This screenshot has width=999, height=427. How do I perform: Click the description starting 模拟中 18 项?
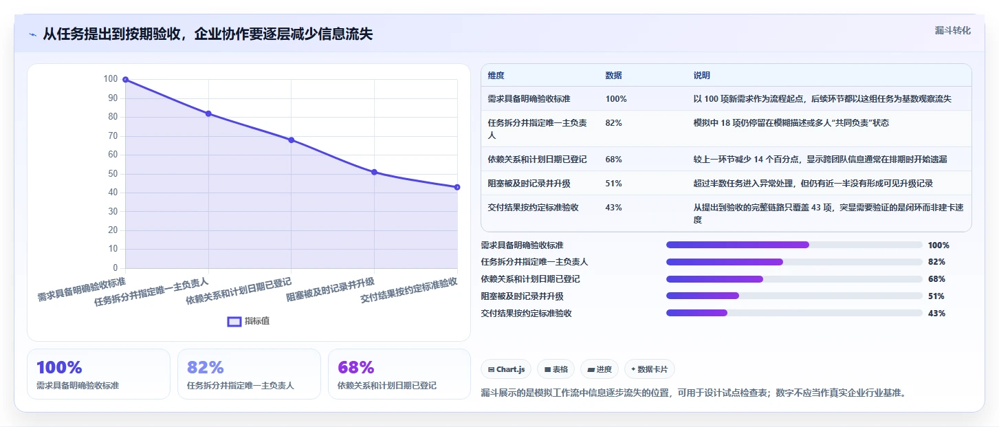791,123
